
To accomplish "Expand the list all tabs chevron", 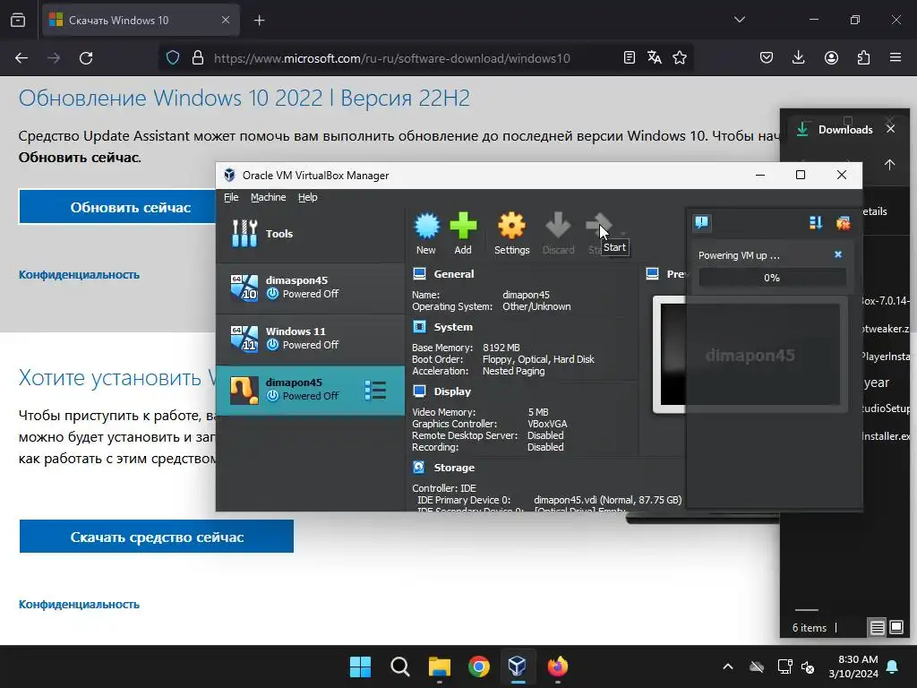I will pos(739,20).
